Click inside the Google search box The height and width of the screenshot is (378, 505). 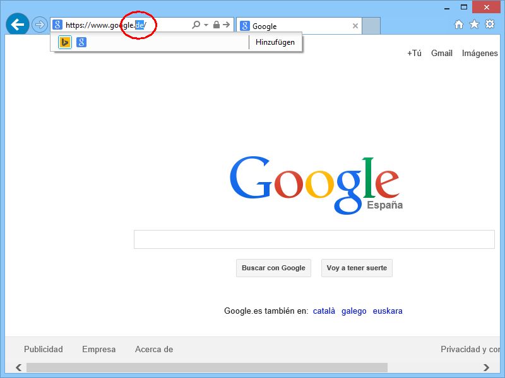tap(314, 239)
